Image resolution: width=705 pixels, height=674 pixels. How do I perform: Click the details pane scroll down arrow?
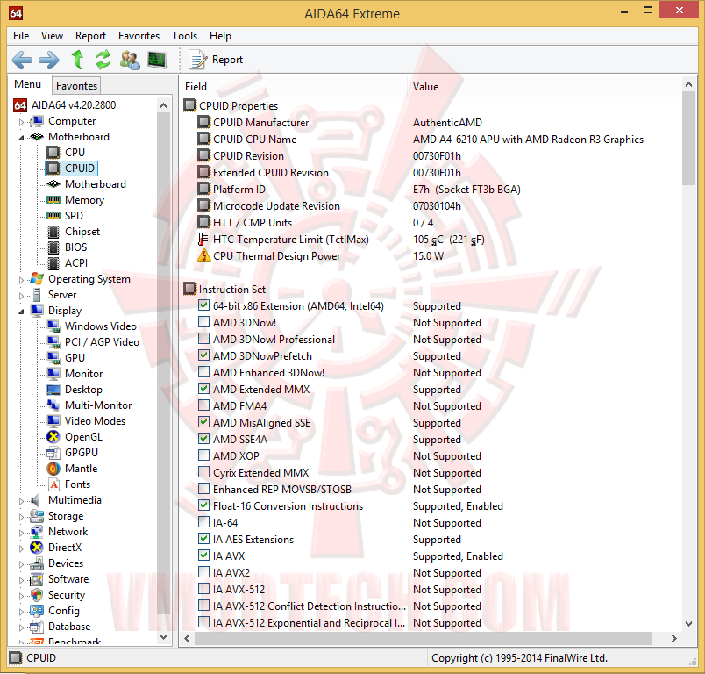(x=688, y=624)
